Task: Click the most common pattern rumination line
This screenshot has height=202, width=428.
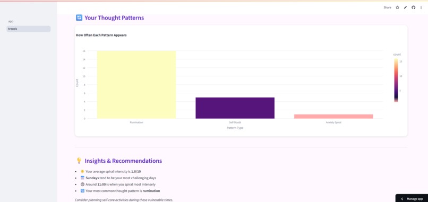Action: 123,191
